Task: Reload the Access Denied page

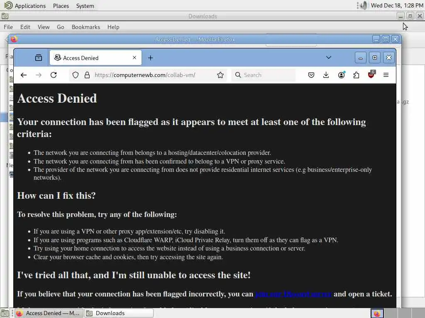Action: [x=54, y=75]
